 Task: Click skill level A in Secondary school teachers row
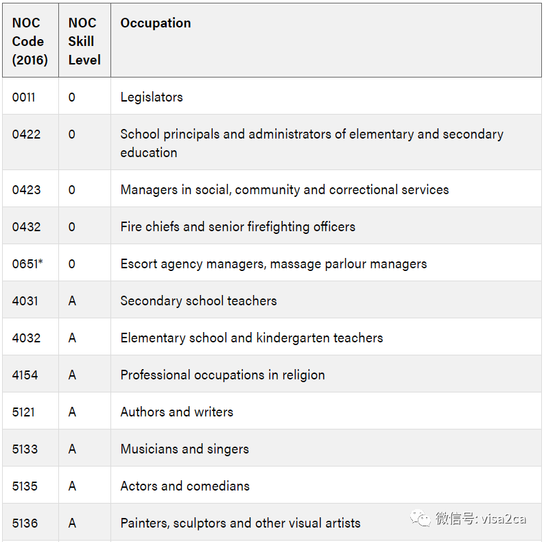72,301
